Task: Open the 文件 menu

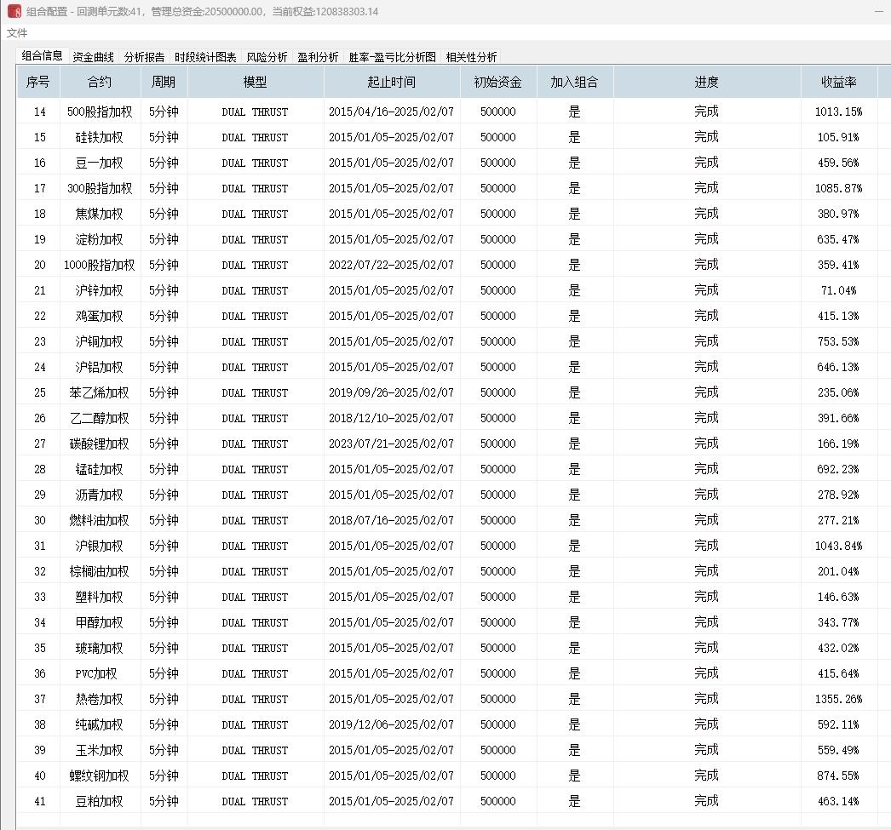Action: [x=17, y=33]
